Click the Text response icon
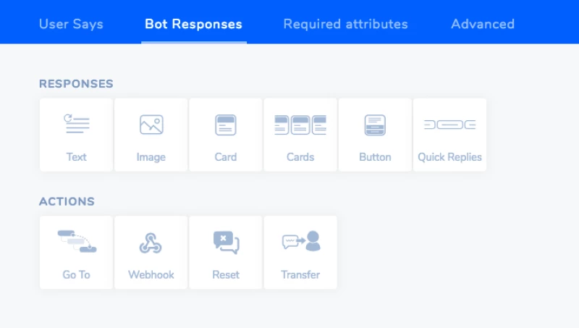This screenshot has height=328, width=579. tap(76, 125)
